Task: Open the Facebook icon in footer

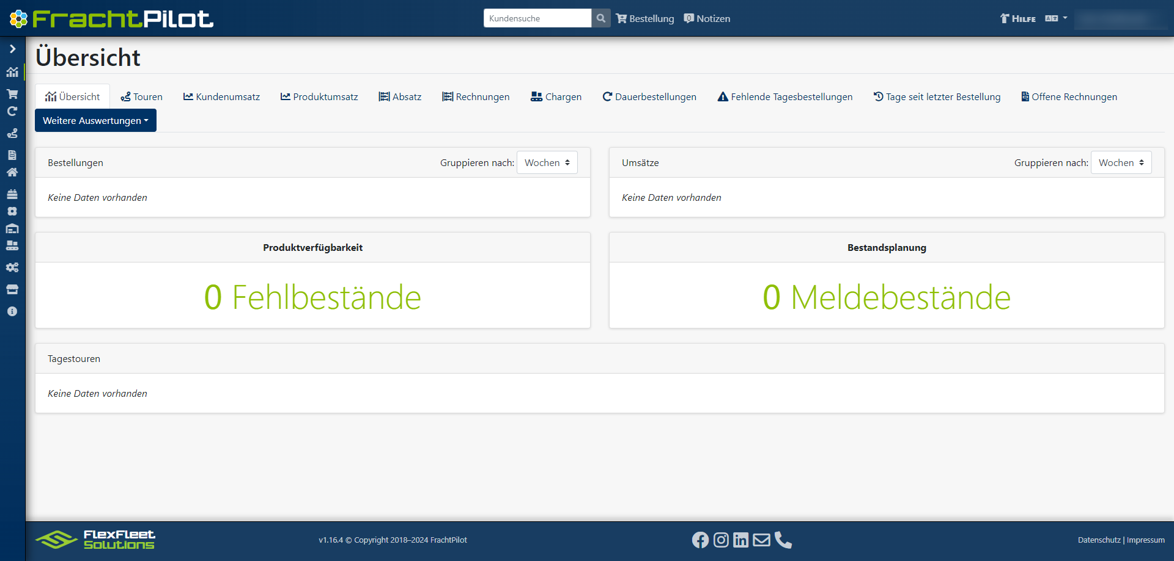Action: pos(700,540)
